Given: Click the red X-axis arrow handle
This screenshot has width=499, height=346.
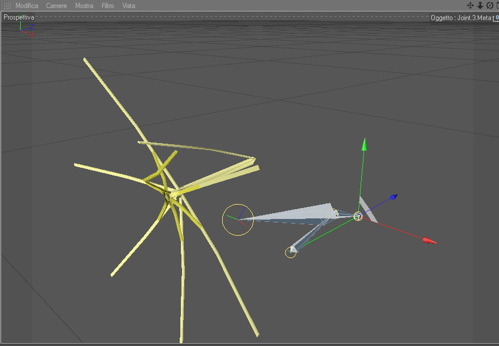Looking at the screenshot, I should pos(430,241).
